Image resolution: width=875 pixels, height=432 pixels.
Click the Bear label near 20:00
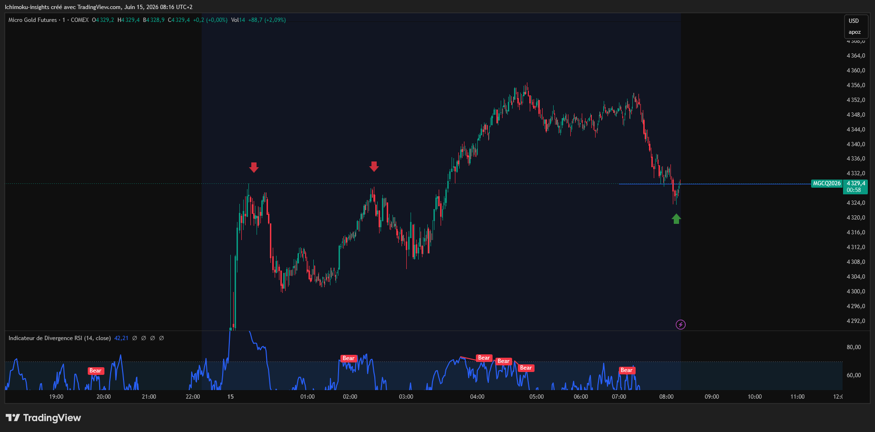point(95,371)
